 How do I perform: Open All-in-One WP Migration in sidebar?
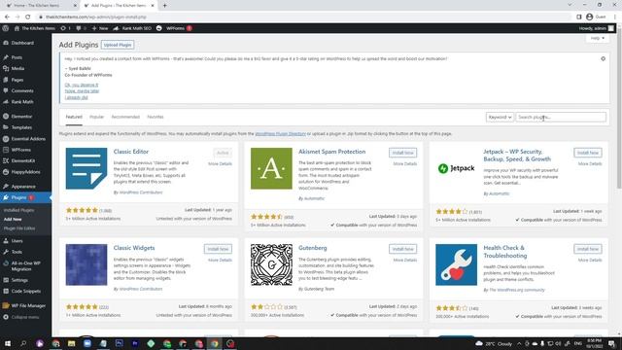25,265
